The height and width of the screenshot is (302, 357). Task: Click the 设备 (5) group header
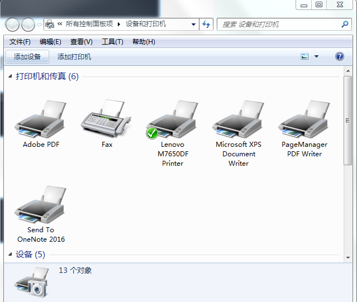(30, 254)
